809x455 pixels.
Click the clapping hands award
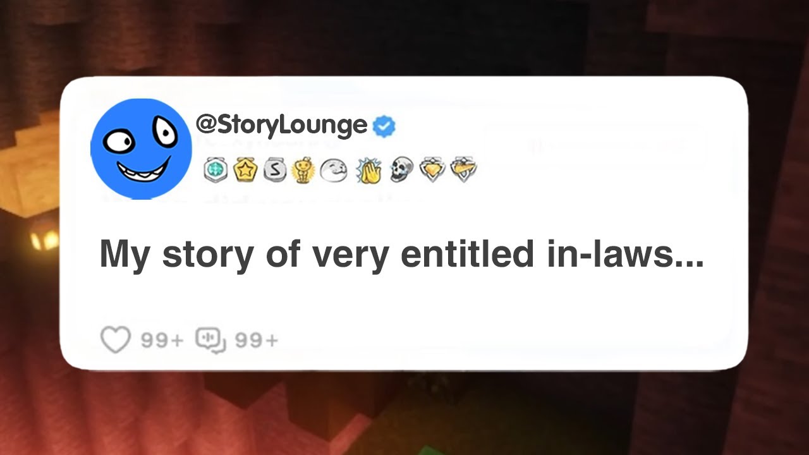[369, 170]
